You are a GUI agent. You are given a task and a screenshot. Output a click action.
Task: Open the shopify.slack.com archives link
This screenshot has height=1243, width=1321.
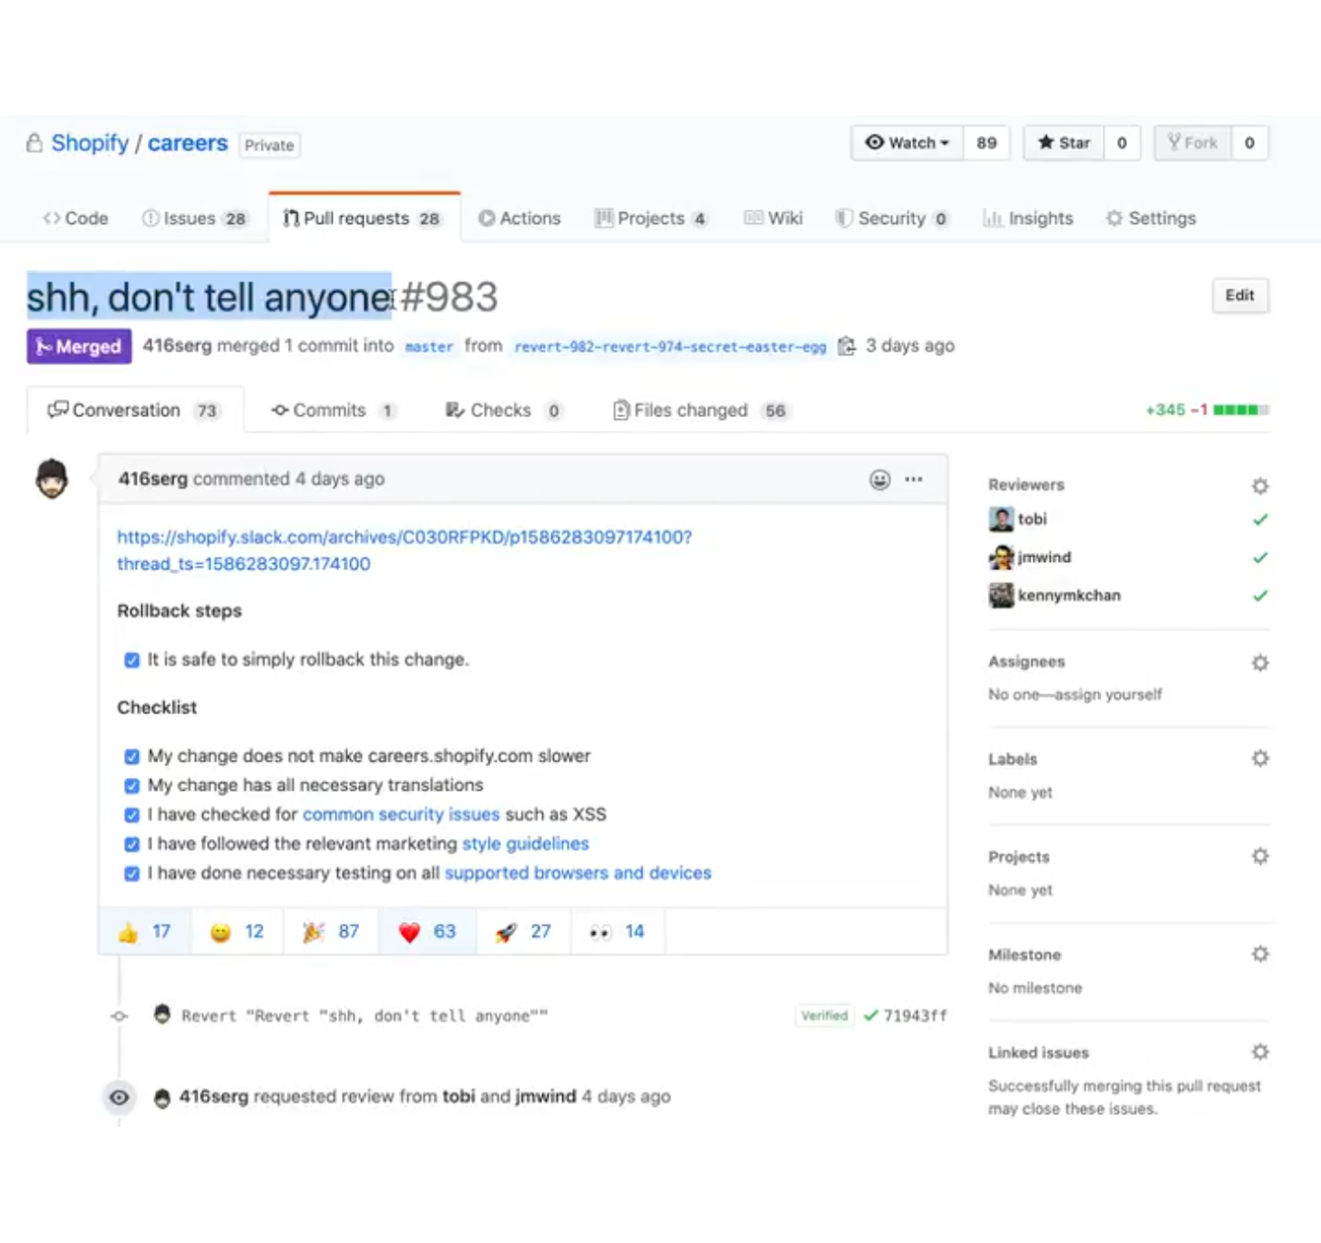(x=404, y=550)
